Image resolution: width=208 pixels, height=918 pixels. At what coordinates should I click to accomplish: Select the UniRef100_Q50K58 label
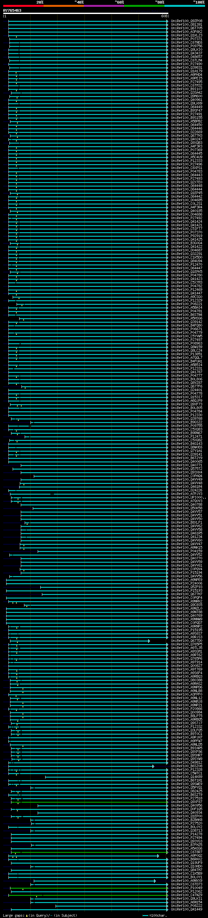pos(186,508)
